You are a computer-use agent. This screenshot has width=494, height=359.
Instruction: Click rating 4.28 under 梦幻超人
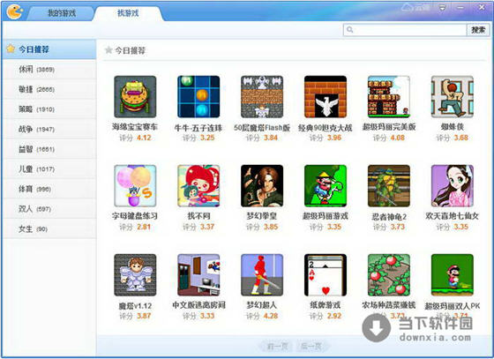(270, 316)
